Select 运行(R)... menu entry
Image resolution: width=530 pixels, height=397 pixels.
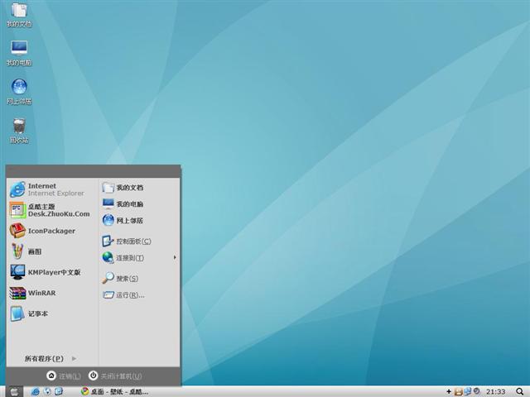[129, 295]
